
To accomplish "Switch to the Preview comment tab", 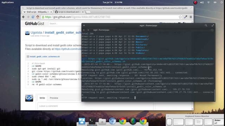I will coord(54,98).
